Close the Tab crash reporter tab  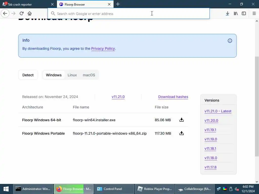(x=52, y=4)
